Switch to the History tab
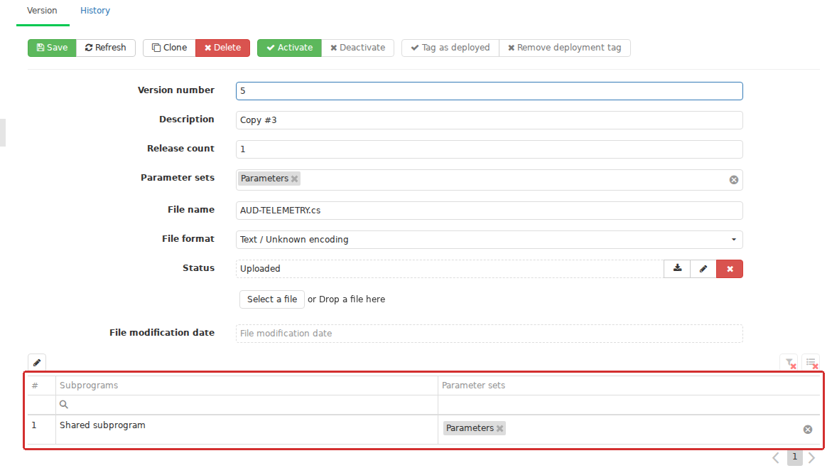 click(95, 11)
